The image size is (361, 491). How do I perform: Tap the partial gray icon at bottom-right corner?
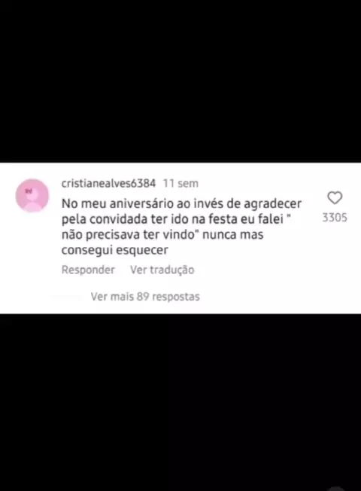(x=337, y=488)
